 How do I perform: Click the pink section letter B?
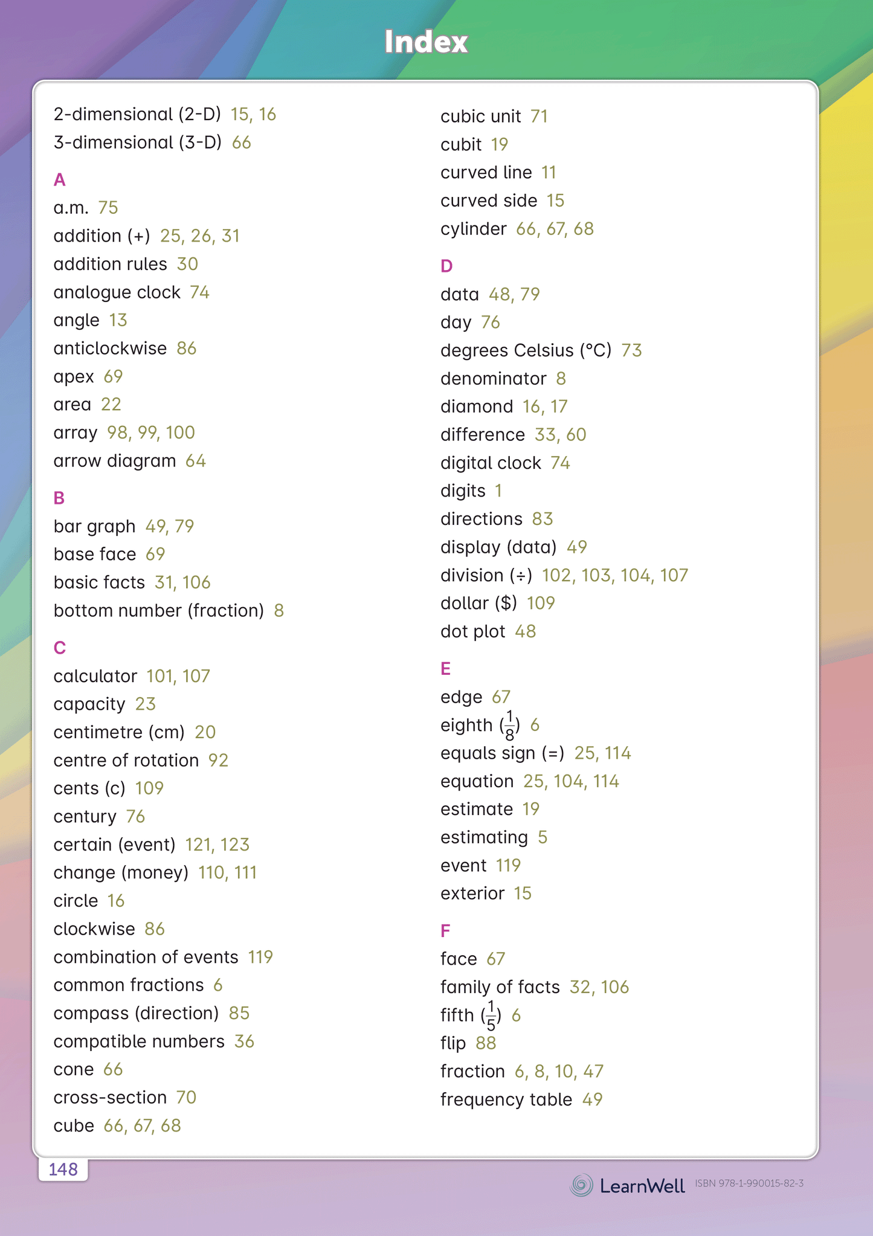pos(59,498)
